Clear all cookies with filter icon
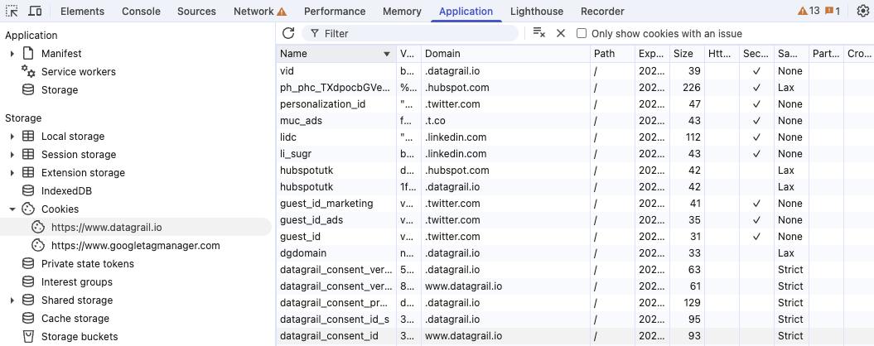Image resolution: width=874 pixels, height=346 pixels. point(538,33)
